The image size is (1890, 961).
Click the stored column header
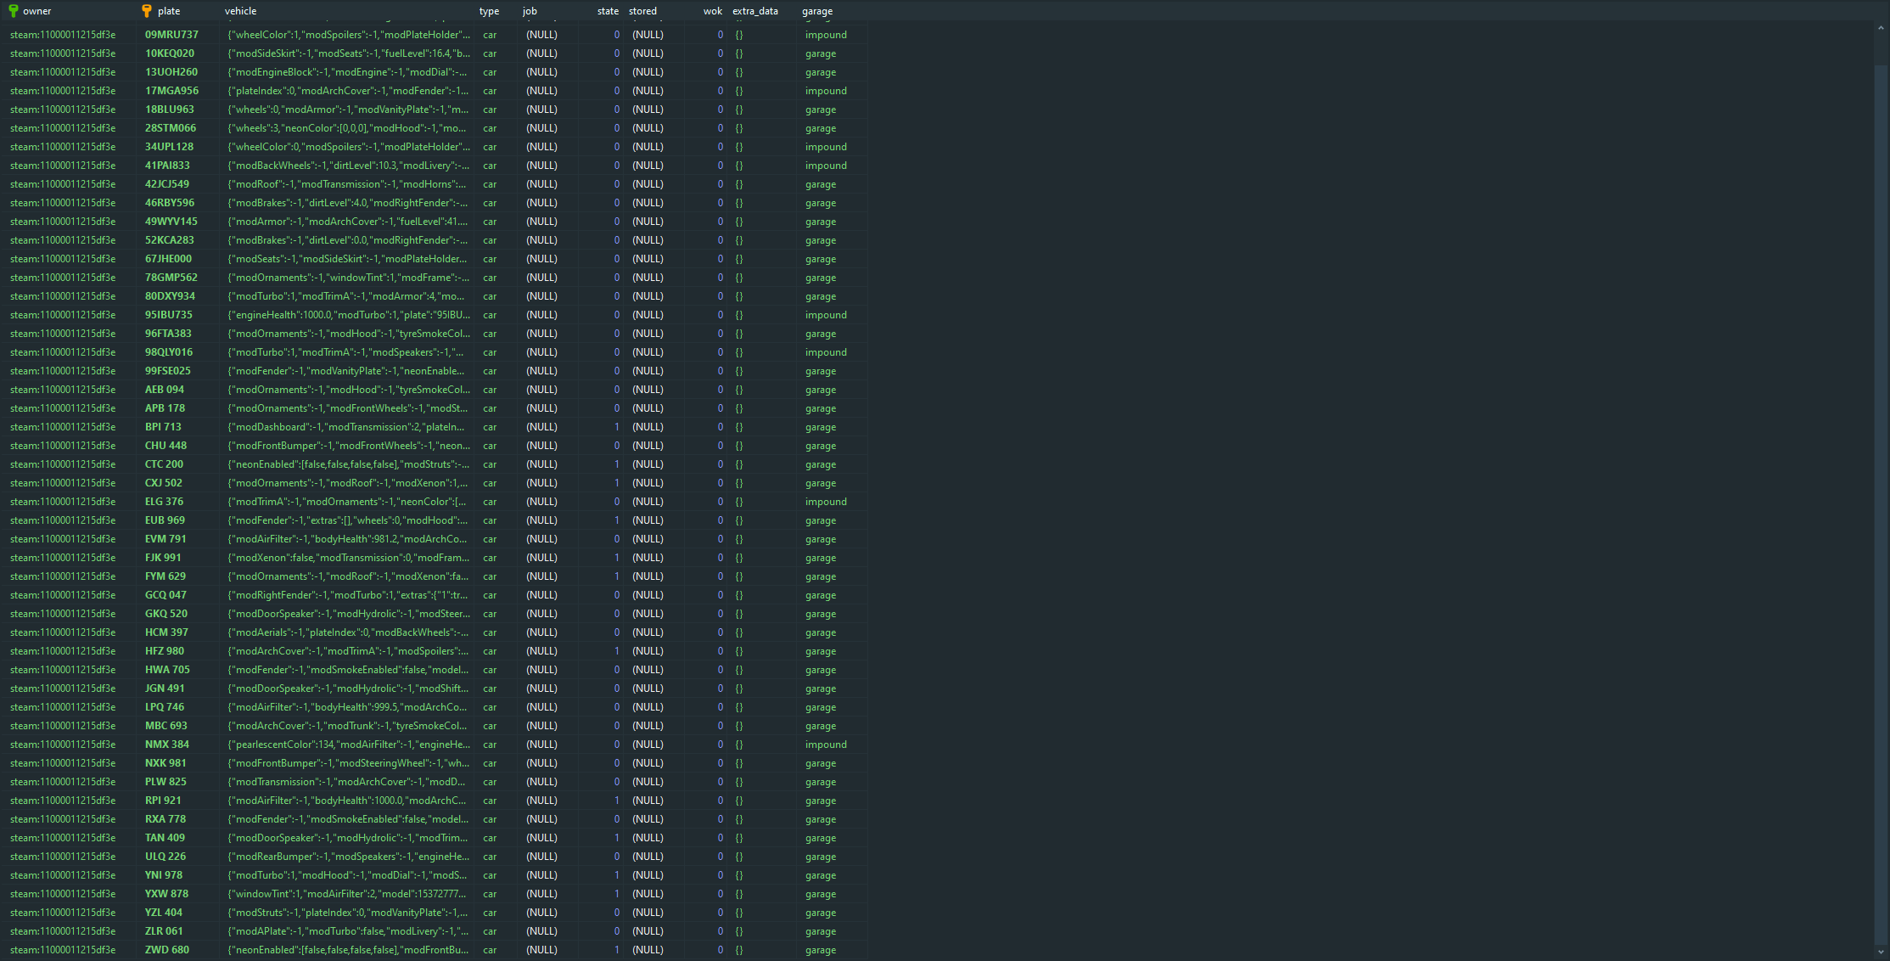click(642, 11)
